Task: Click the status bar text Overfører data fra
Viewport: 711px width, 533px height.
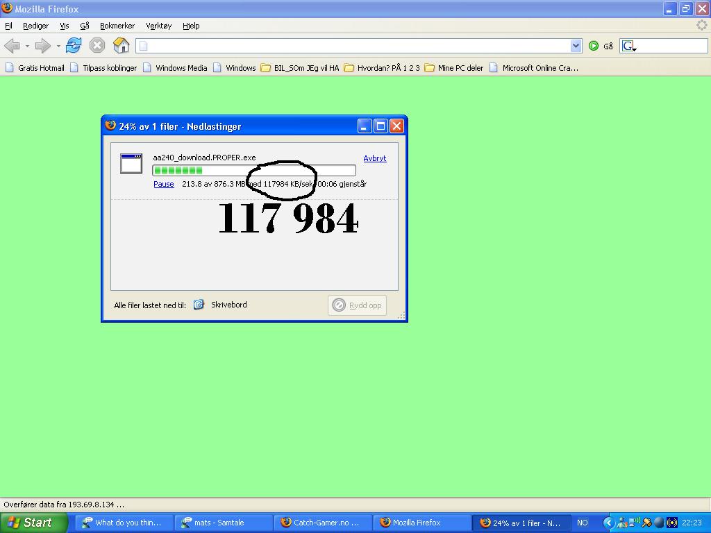Action: point(64,505)
